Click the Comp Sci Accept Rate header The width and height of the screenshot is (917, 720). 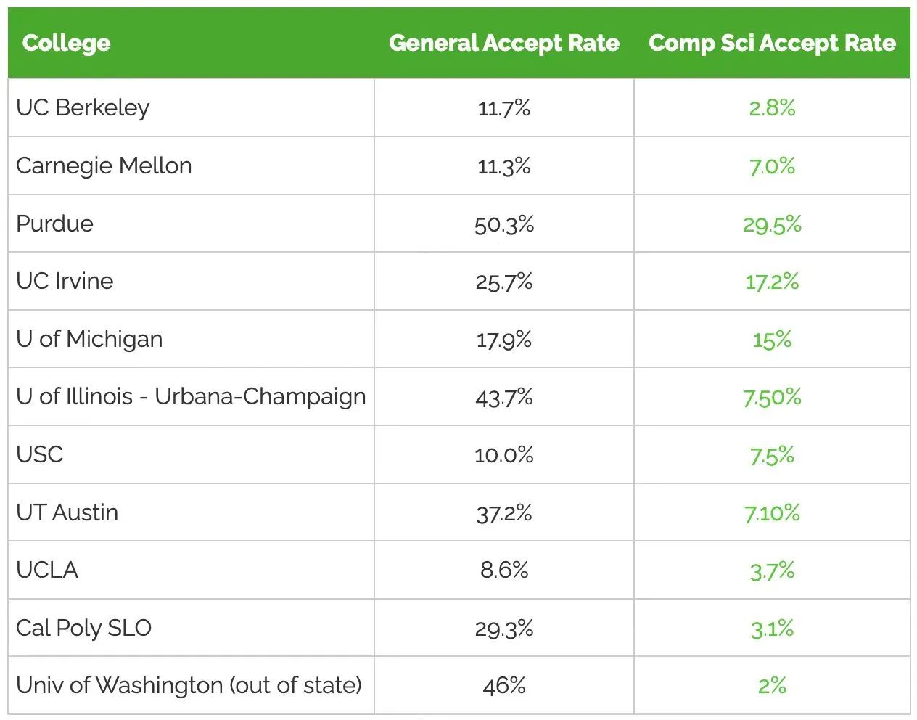(x=772, y=43)
